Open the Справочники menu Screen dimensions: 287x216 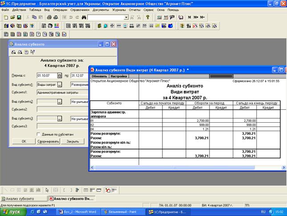tap(80, 10)
